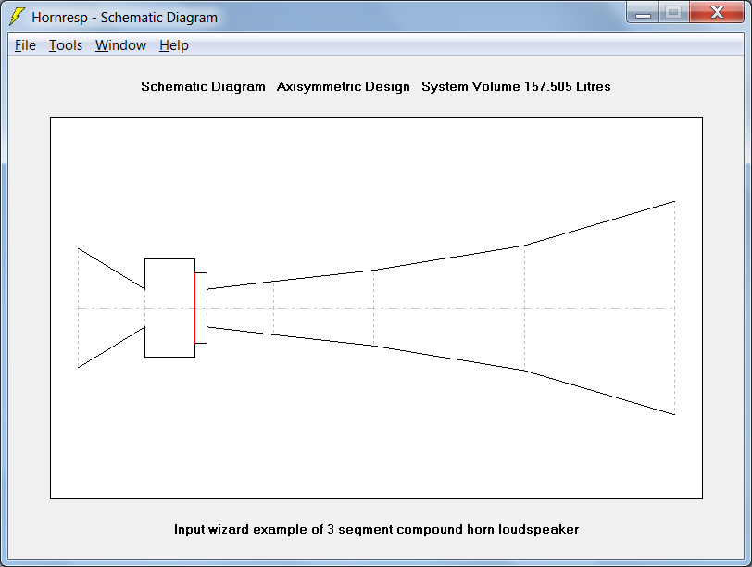Click the input wizard example caption
This screenshot has height=567, width=752.
tap(377, 529)
